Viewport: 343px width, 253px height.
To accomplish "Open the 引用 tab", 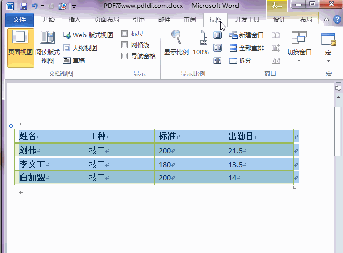I will click(x=139, y=20).
